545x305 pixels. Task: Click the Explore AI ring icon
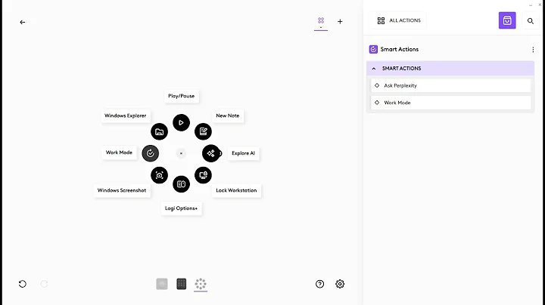pos(211,153)
